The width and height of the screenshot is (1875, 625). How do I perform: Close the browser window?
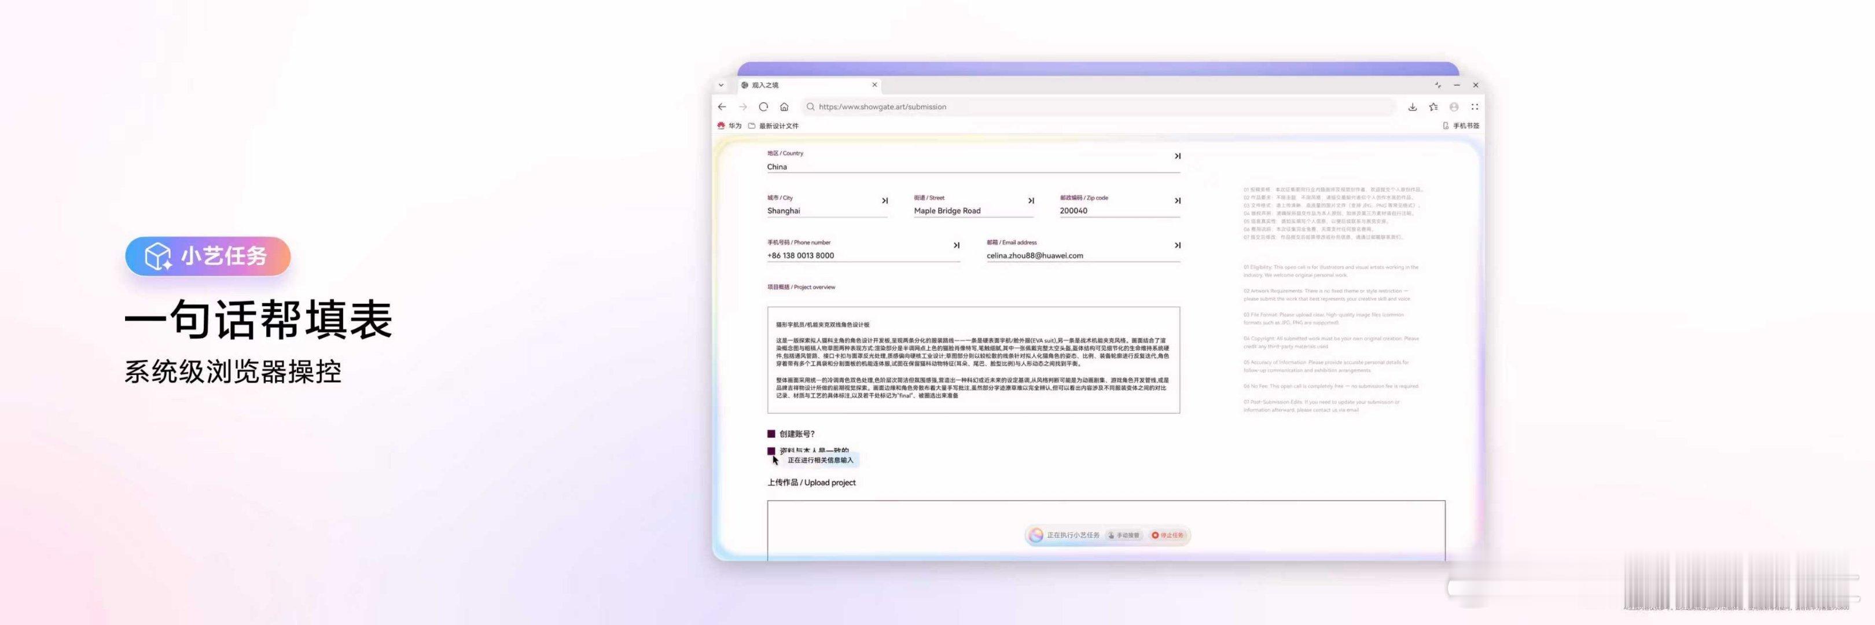tap(1475, 85)
